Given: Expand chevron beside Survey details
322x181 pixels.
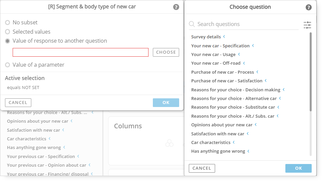Looking at the screenshot, I should coord(224,37).
